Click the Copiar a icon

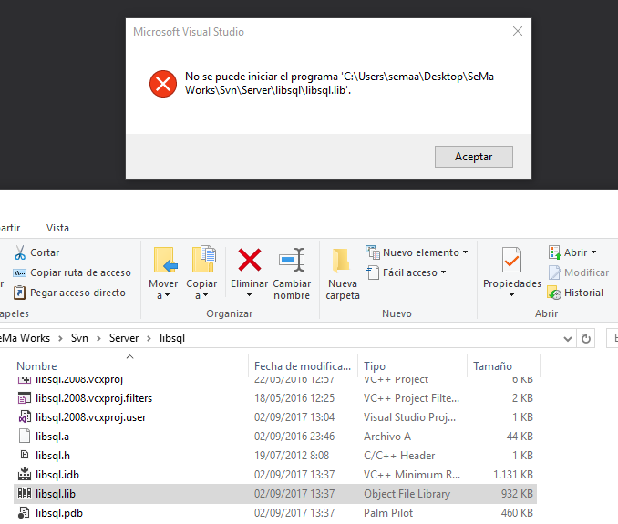[x=204, y=259]
